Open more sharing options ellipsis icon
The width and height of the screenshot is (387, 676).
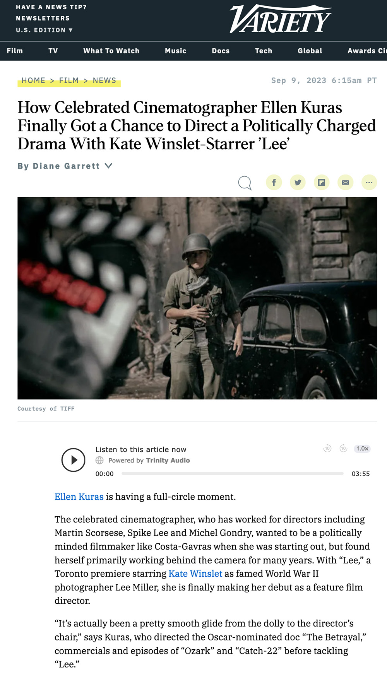(x=369, y=182)
